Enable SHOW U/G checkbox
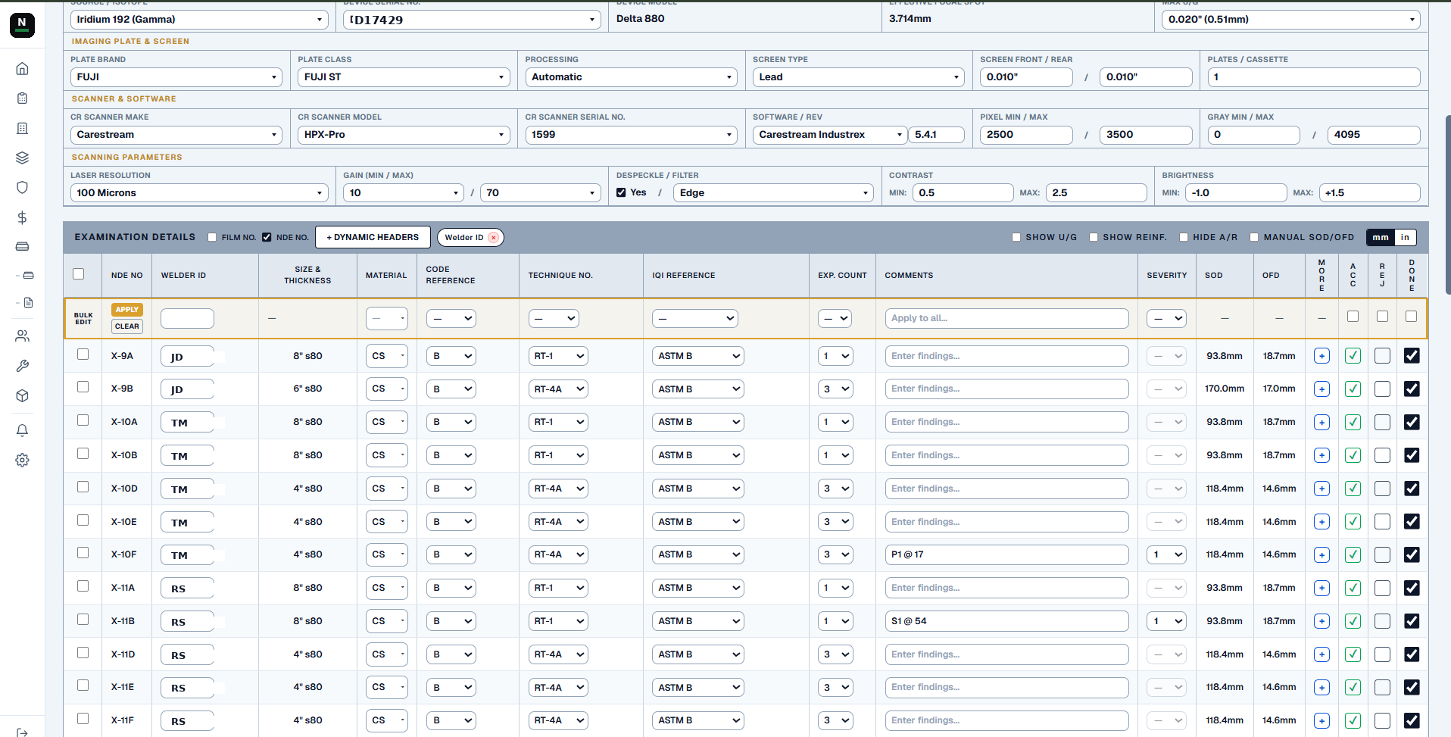 [1016, 237]
